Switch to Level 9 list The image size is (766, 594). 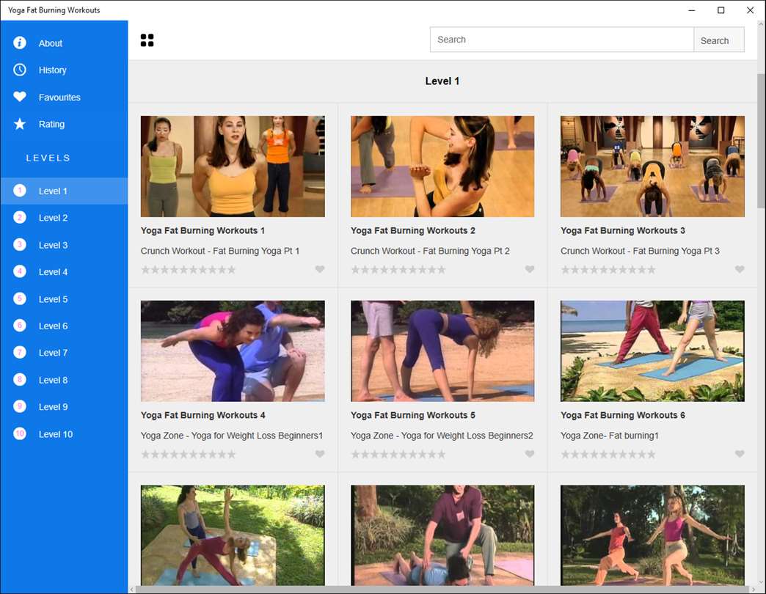[x=64, y=406]
